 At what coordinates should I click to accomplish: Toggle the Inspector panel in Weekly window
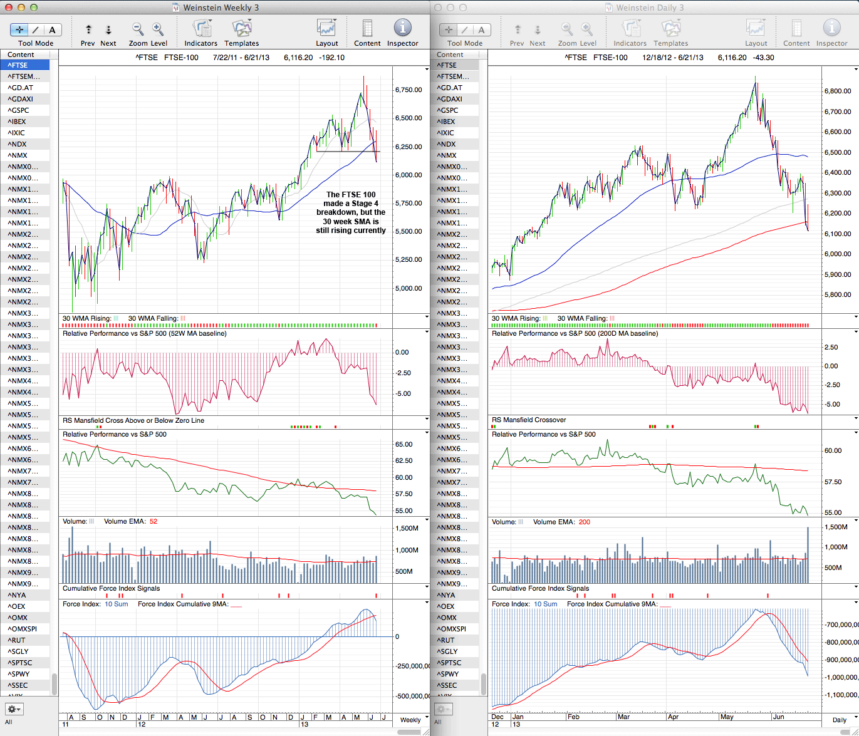(x=402, y=29)
